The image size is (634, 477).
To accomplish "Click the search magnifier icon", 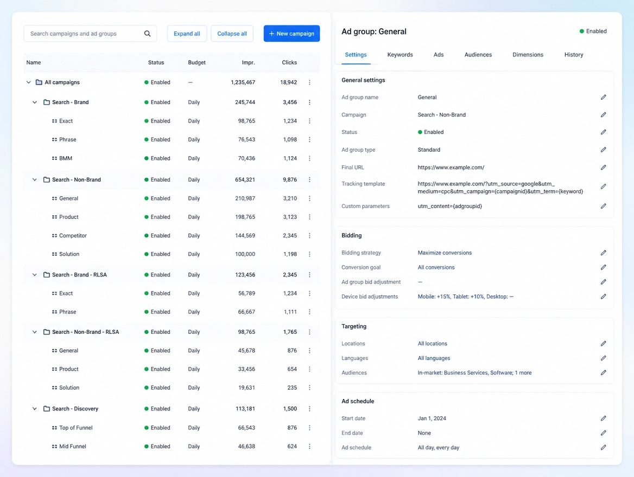I will (x=147, y=34).
